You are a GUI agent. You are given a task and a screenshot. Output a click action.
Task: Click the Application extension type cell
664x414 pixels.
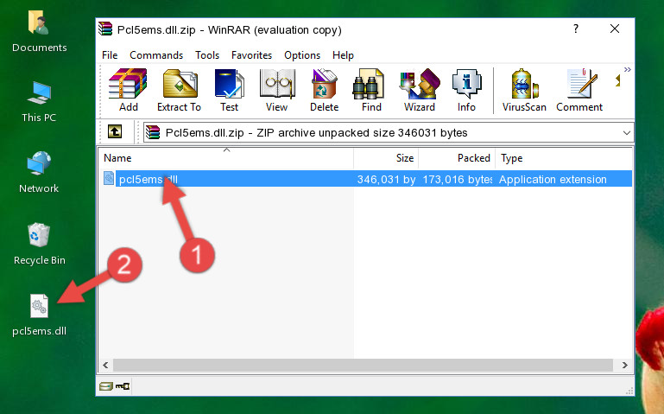pos(553,179)
